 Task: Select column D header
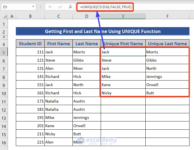tap(87, 16)
